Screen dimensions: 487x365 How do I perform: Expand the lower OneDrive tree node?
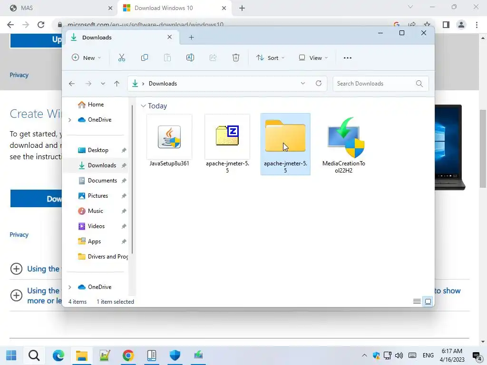(70, 287)
